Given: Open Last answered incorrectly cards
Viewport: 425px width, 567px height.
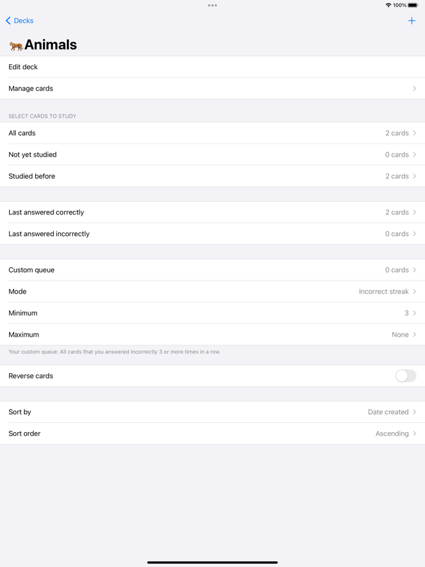Looking at the screenshot, I should pos(212,234).
